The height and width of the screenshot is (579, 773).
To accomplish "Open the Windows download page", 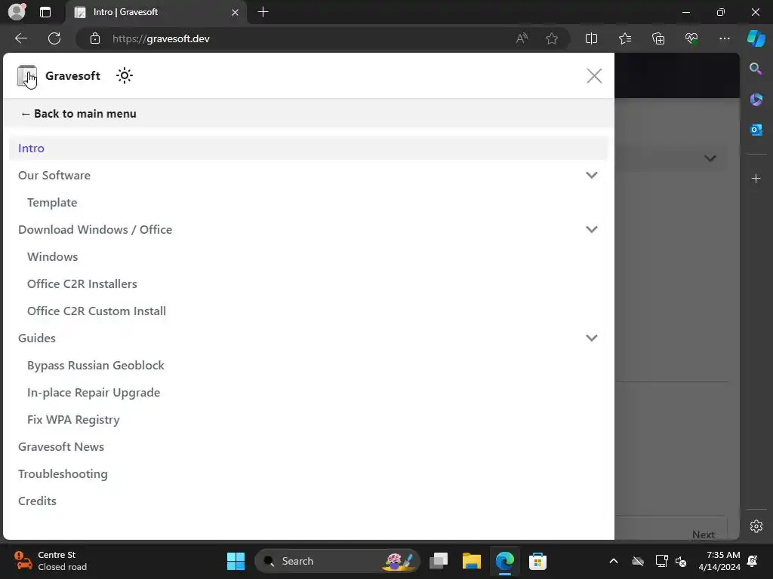I will [52, 256].
